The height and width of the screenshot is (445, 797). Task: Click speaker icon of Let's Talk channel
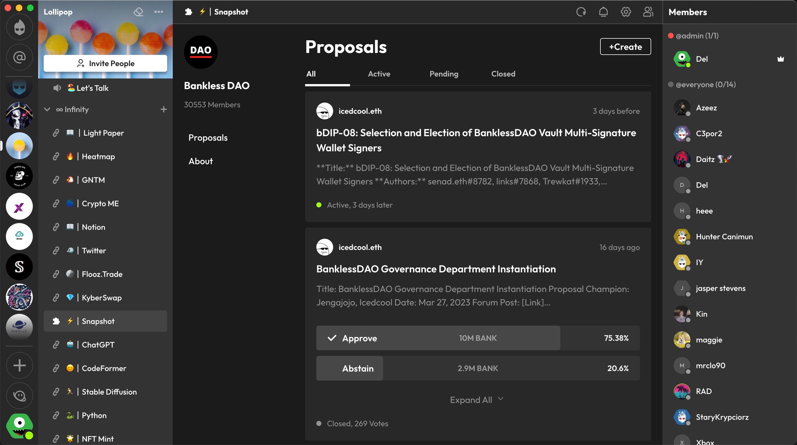point(57,88)
